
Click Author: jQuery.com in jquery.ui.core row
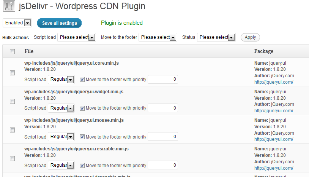click(x=274, y=76)
